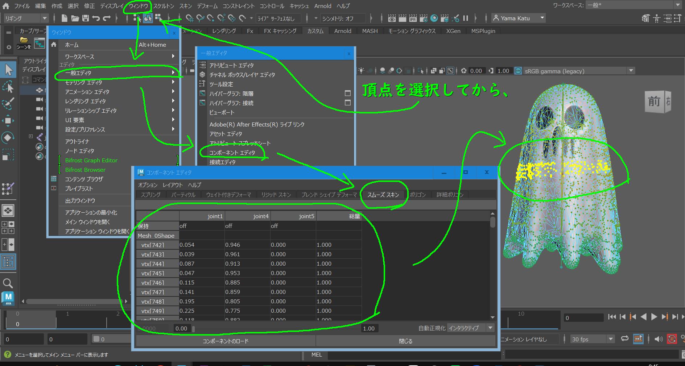Click the pause viewport icon

pyautogui.click(x=466, y=18)
